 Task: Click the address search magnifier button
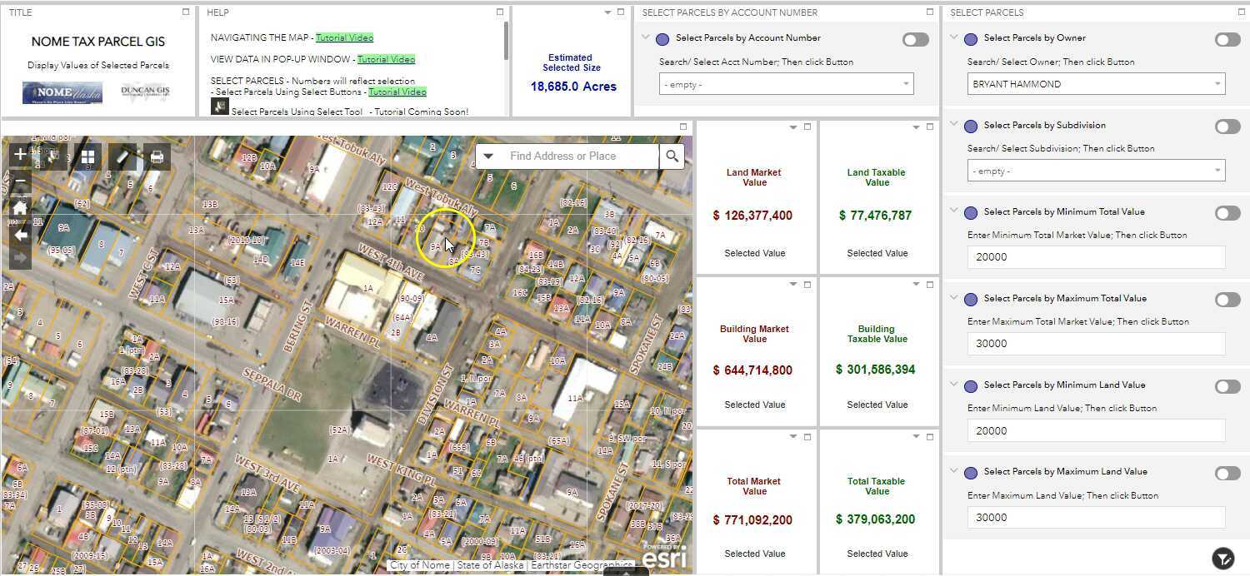[x=672, y=156]
